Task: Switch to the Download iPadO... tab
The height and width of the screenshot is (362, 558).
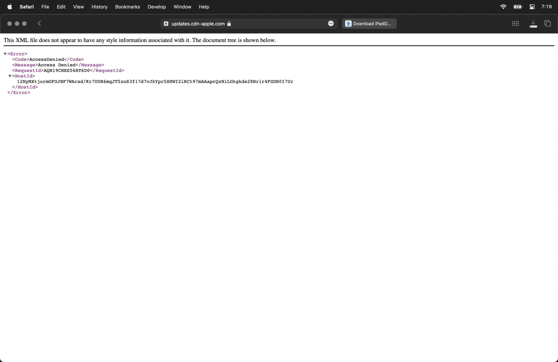Action: point(369,24)
